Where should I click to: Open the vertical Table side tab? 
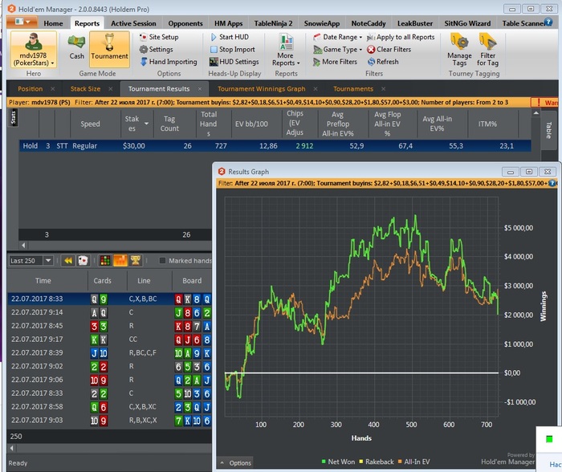click(548, 130)
